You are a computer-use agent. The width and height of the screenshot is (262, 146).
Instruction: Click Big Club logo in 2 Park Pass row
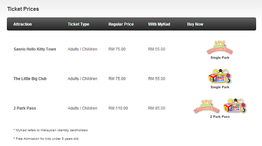point(234,106)
